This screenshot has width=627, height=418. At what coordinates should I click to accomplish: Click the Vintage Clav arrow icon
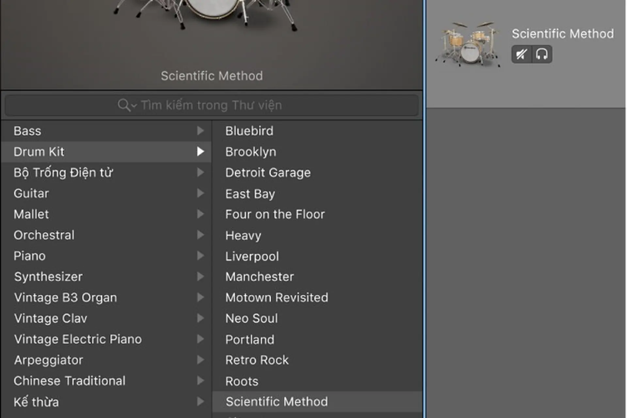[201, 318]
